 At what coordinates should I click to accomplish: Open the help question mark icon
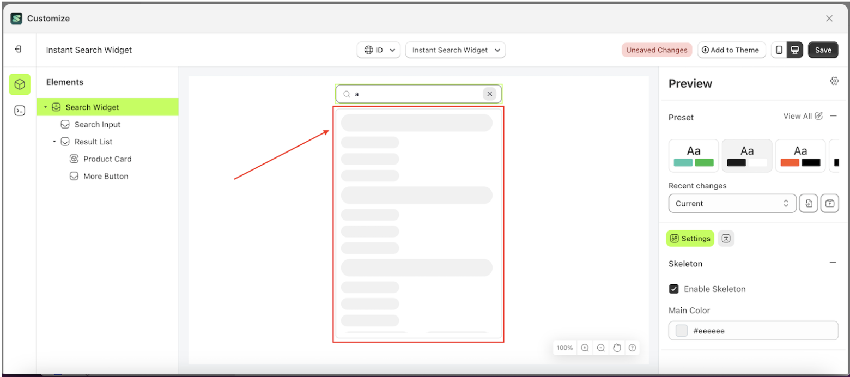pyautogui.click(x=633, y=348)
